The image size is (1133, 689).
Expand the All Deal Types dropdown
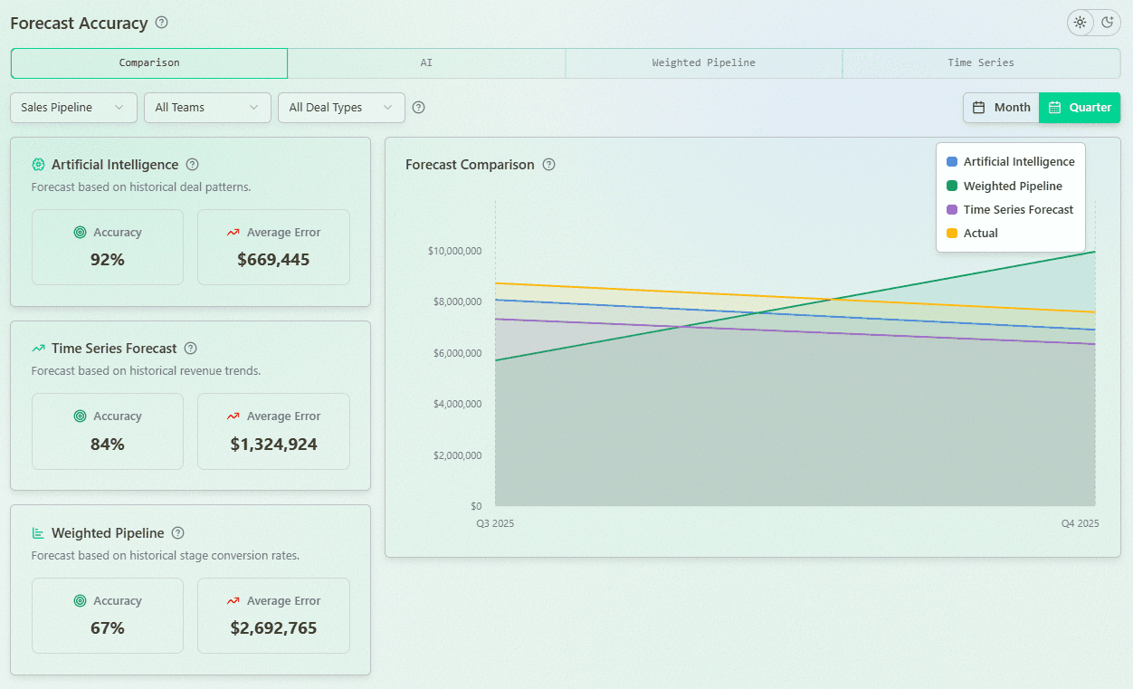tap(341, 107)
